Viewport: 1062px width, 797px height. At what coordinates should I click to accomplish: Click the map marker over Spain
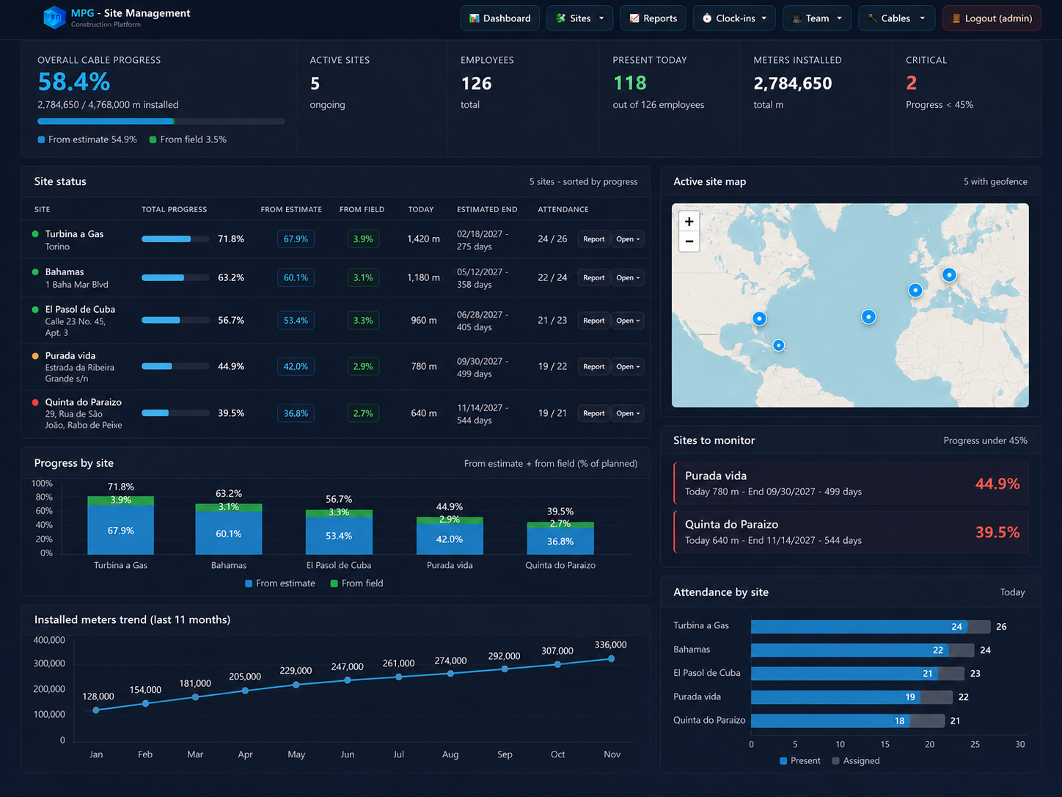click(915, 290)
